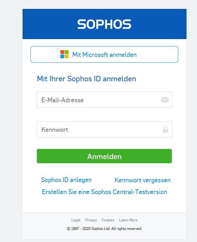
Task: Click the envelope icon in the email field
Action: (165, 100)
